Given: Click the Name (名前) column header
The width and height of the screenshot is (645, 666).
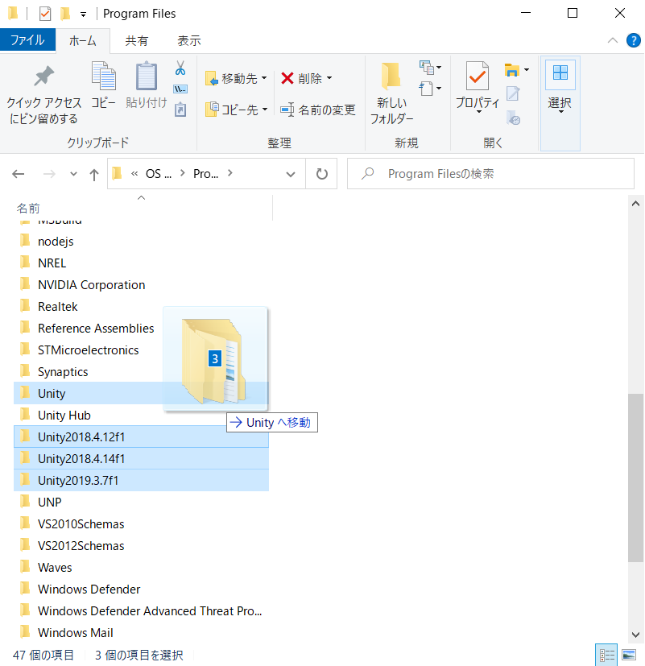Looking at the screenshot, I should click(29, 209).
